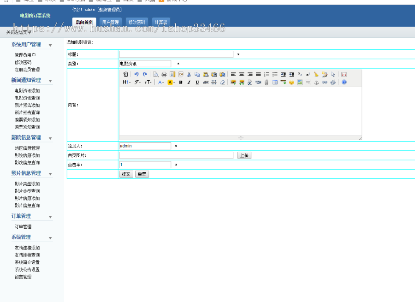The image size is (415, 302).
Task: Switch to the 用户管理 tab
Action: pos(110,22)
